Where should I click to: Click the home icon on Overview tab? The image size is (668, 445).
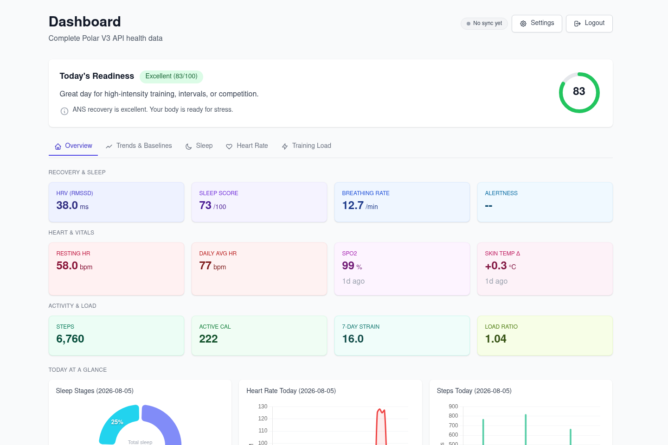(58, 146)
